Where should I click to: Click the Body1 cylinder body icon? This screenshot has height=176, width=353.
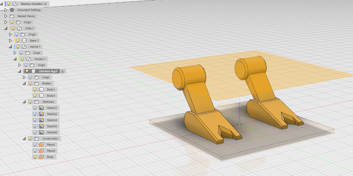click(41, 90)
